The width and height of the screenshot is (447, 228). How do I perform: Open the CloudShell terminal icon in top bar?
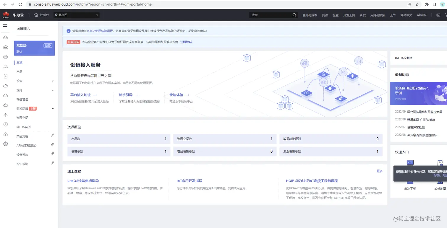coord(438,15)
